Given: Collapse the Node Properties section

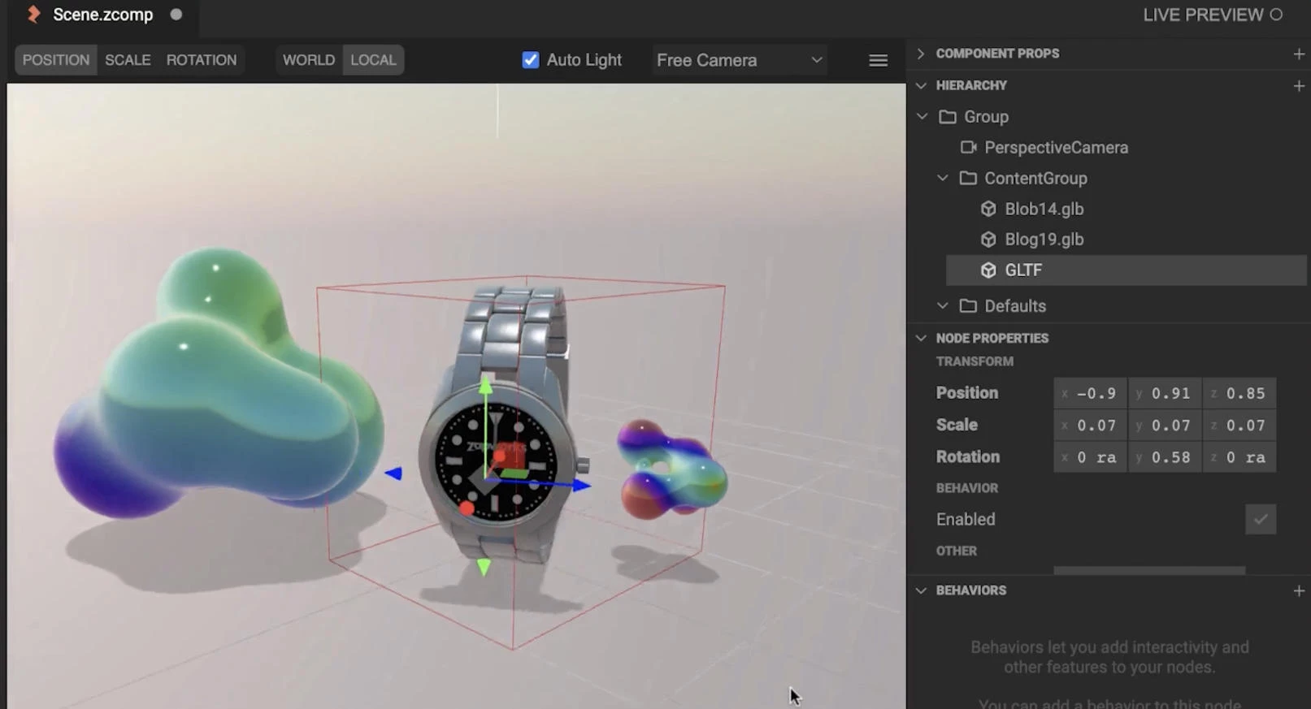Looking at the screenshot, I should coord(921,338).
